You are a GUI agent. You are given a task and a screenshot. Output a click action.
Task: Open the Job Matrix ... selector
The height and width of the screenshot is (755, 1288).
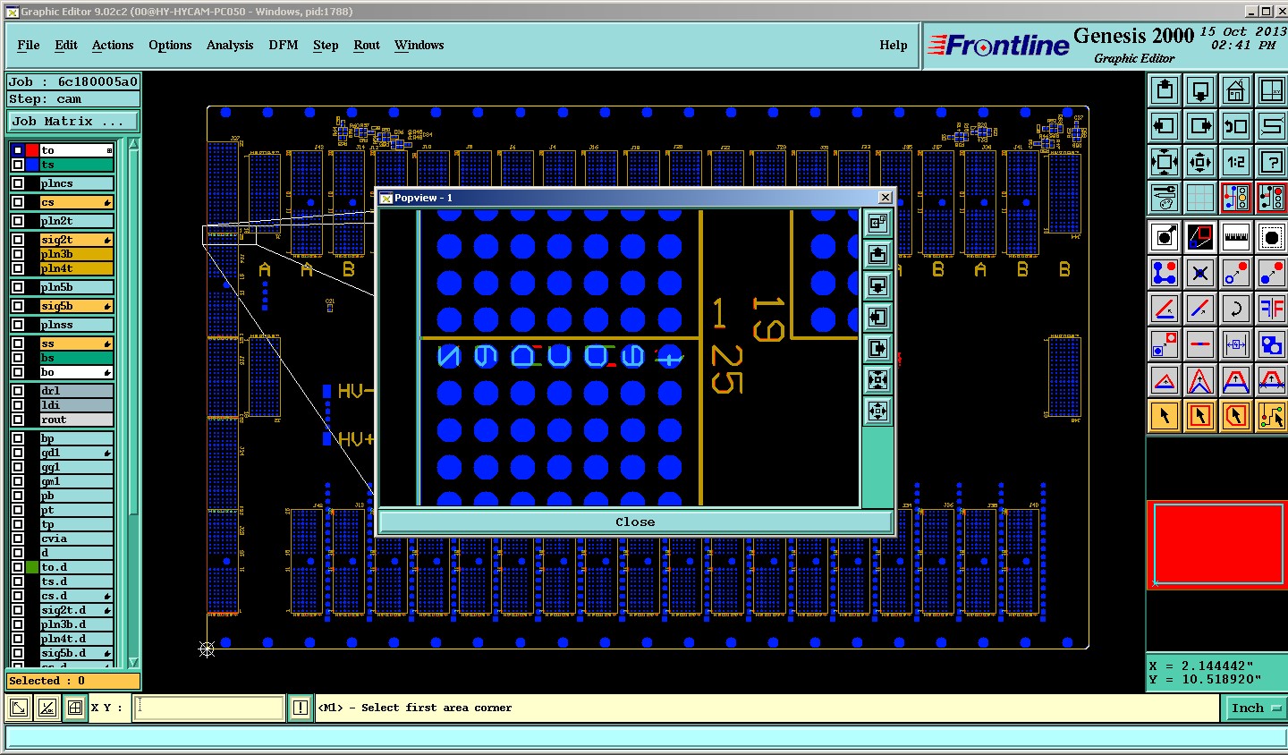tap(74, 122)
